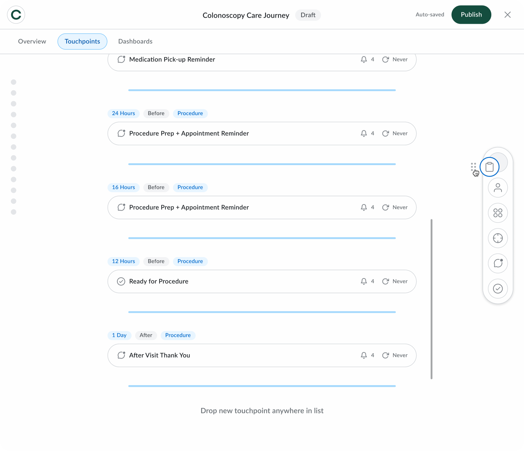The width and height of the screenshot is (524, 451).
Task: Click Procedure tag in 1 Day row
Action: (178, 336)
